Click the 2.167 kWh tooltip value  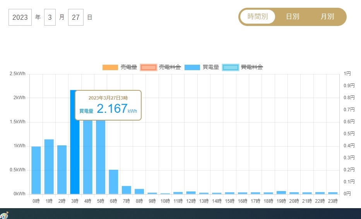point(112,109)
